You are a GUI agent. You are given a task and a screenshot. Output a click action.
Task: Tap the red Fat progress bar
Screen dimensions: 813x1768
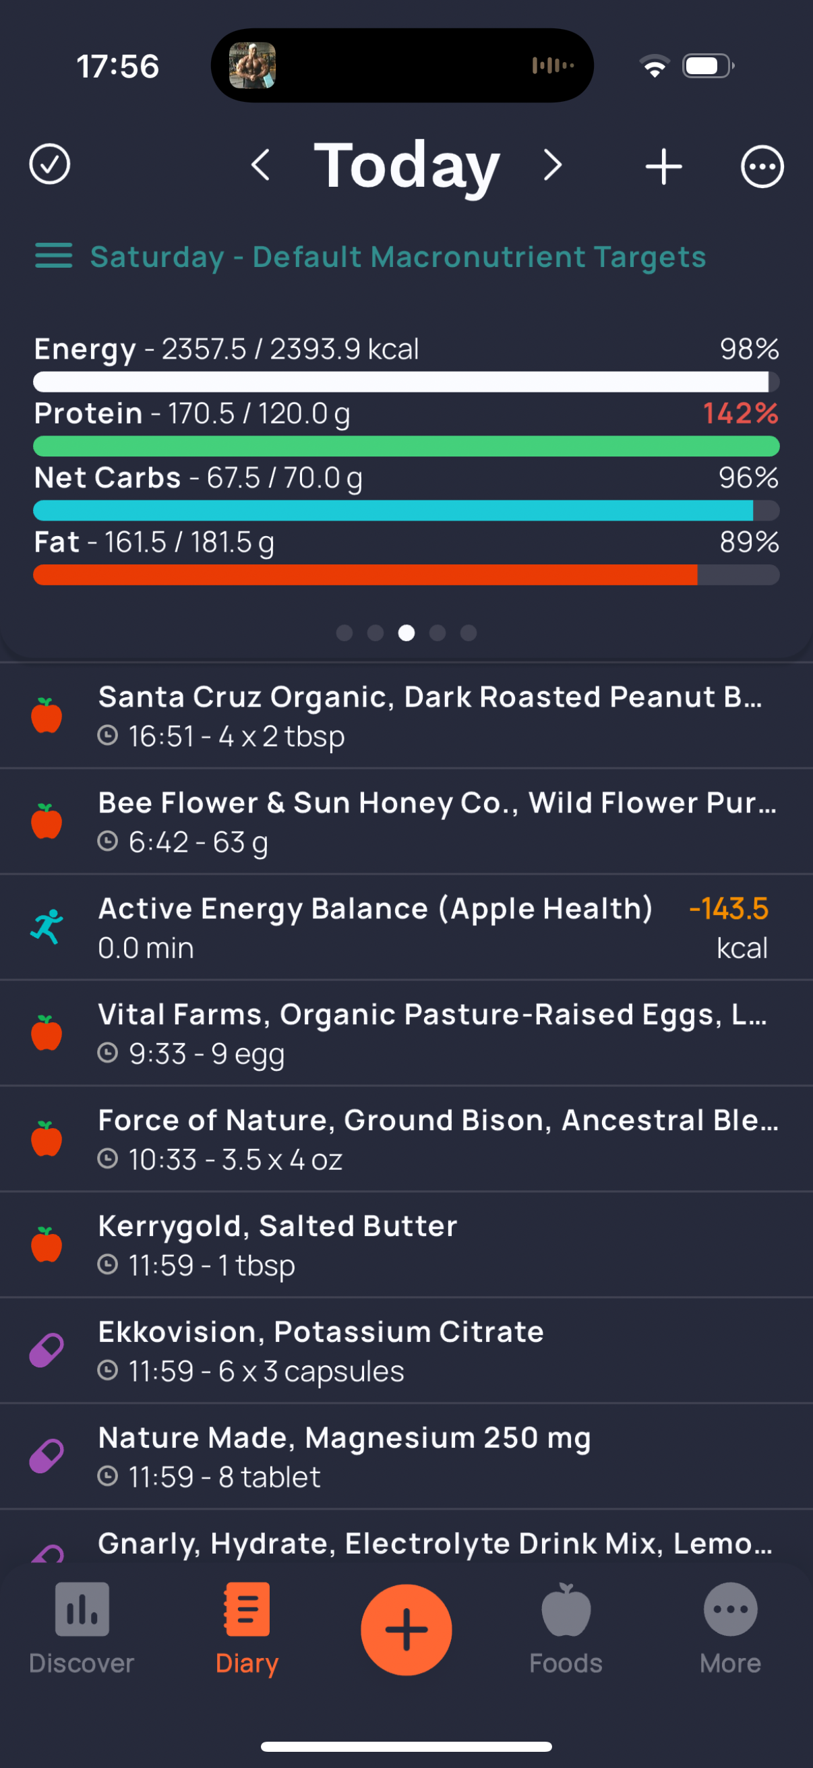coord(406,574)
